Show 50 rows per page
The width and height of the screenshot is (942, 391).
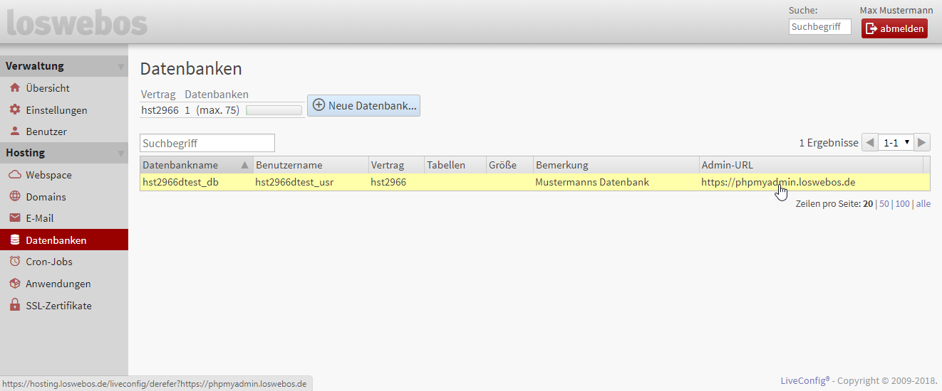884,204
